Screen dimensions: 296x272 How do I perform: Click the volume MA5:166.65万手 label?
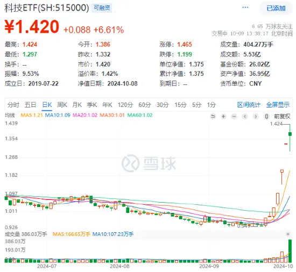(72, 234)
